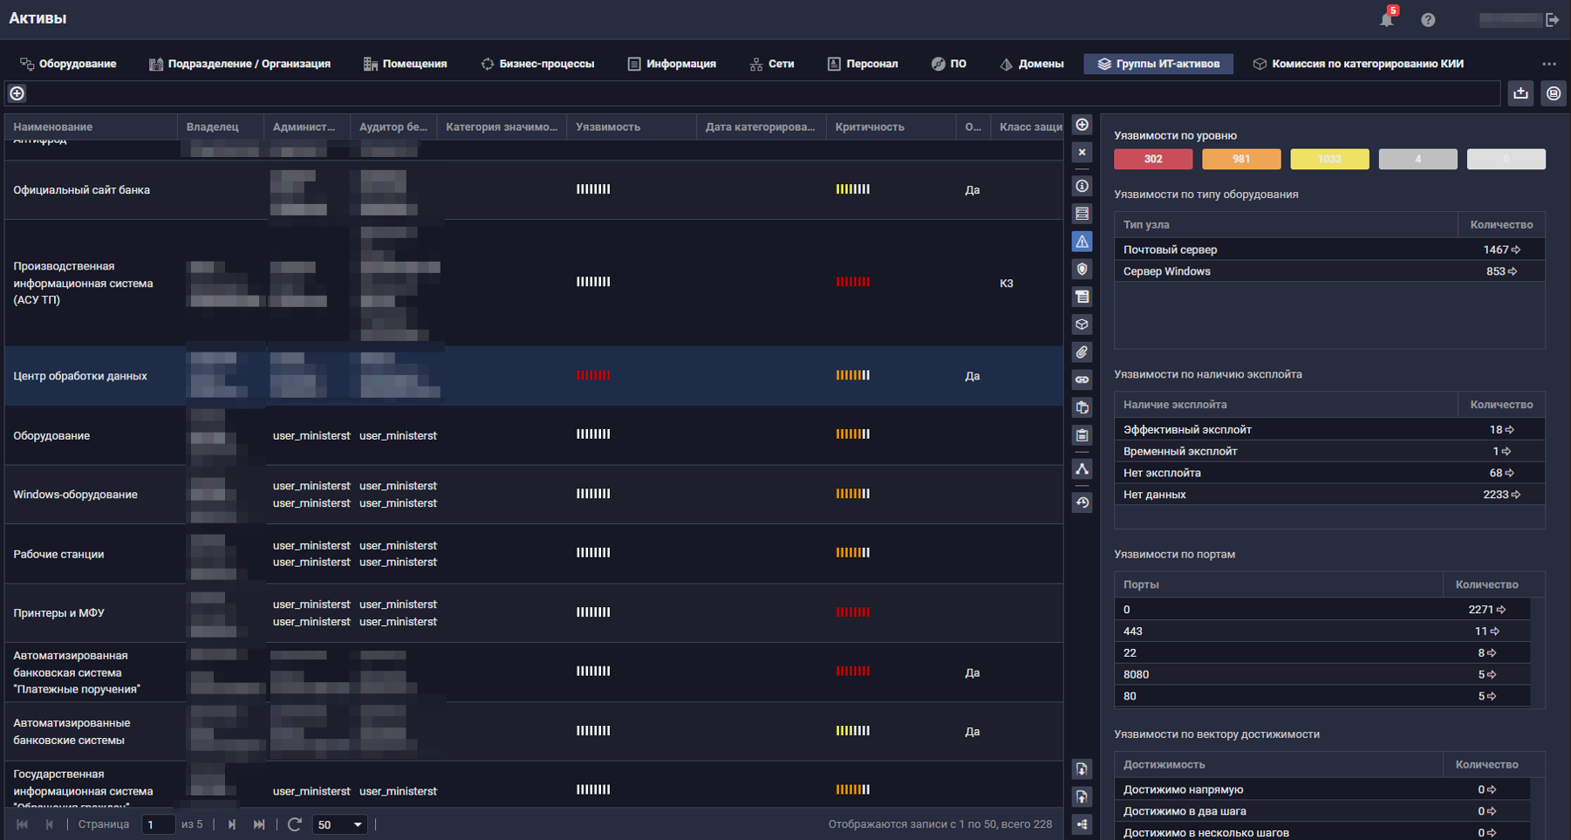Click the export icon above the table

pyautogui.click(x=1520, y=93)
